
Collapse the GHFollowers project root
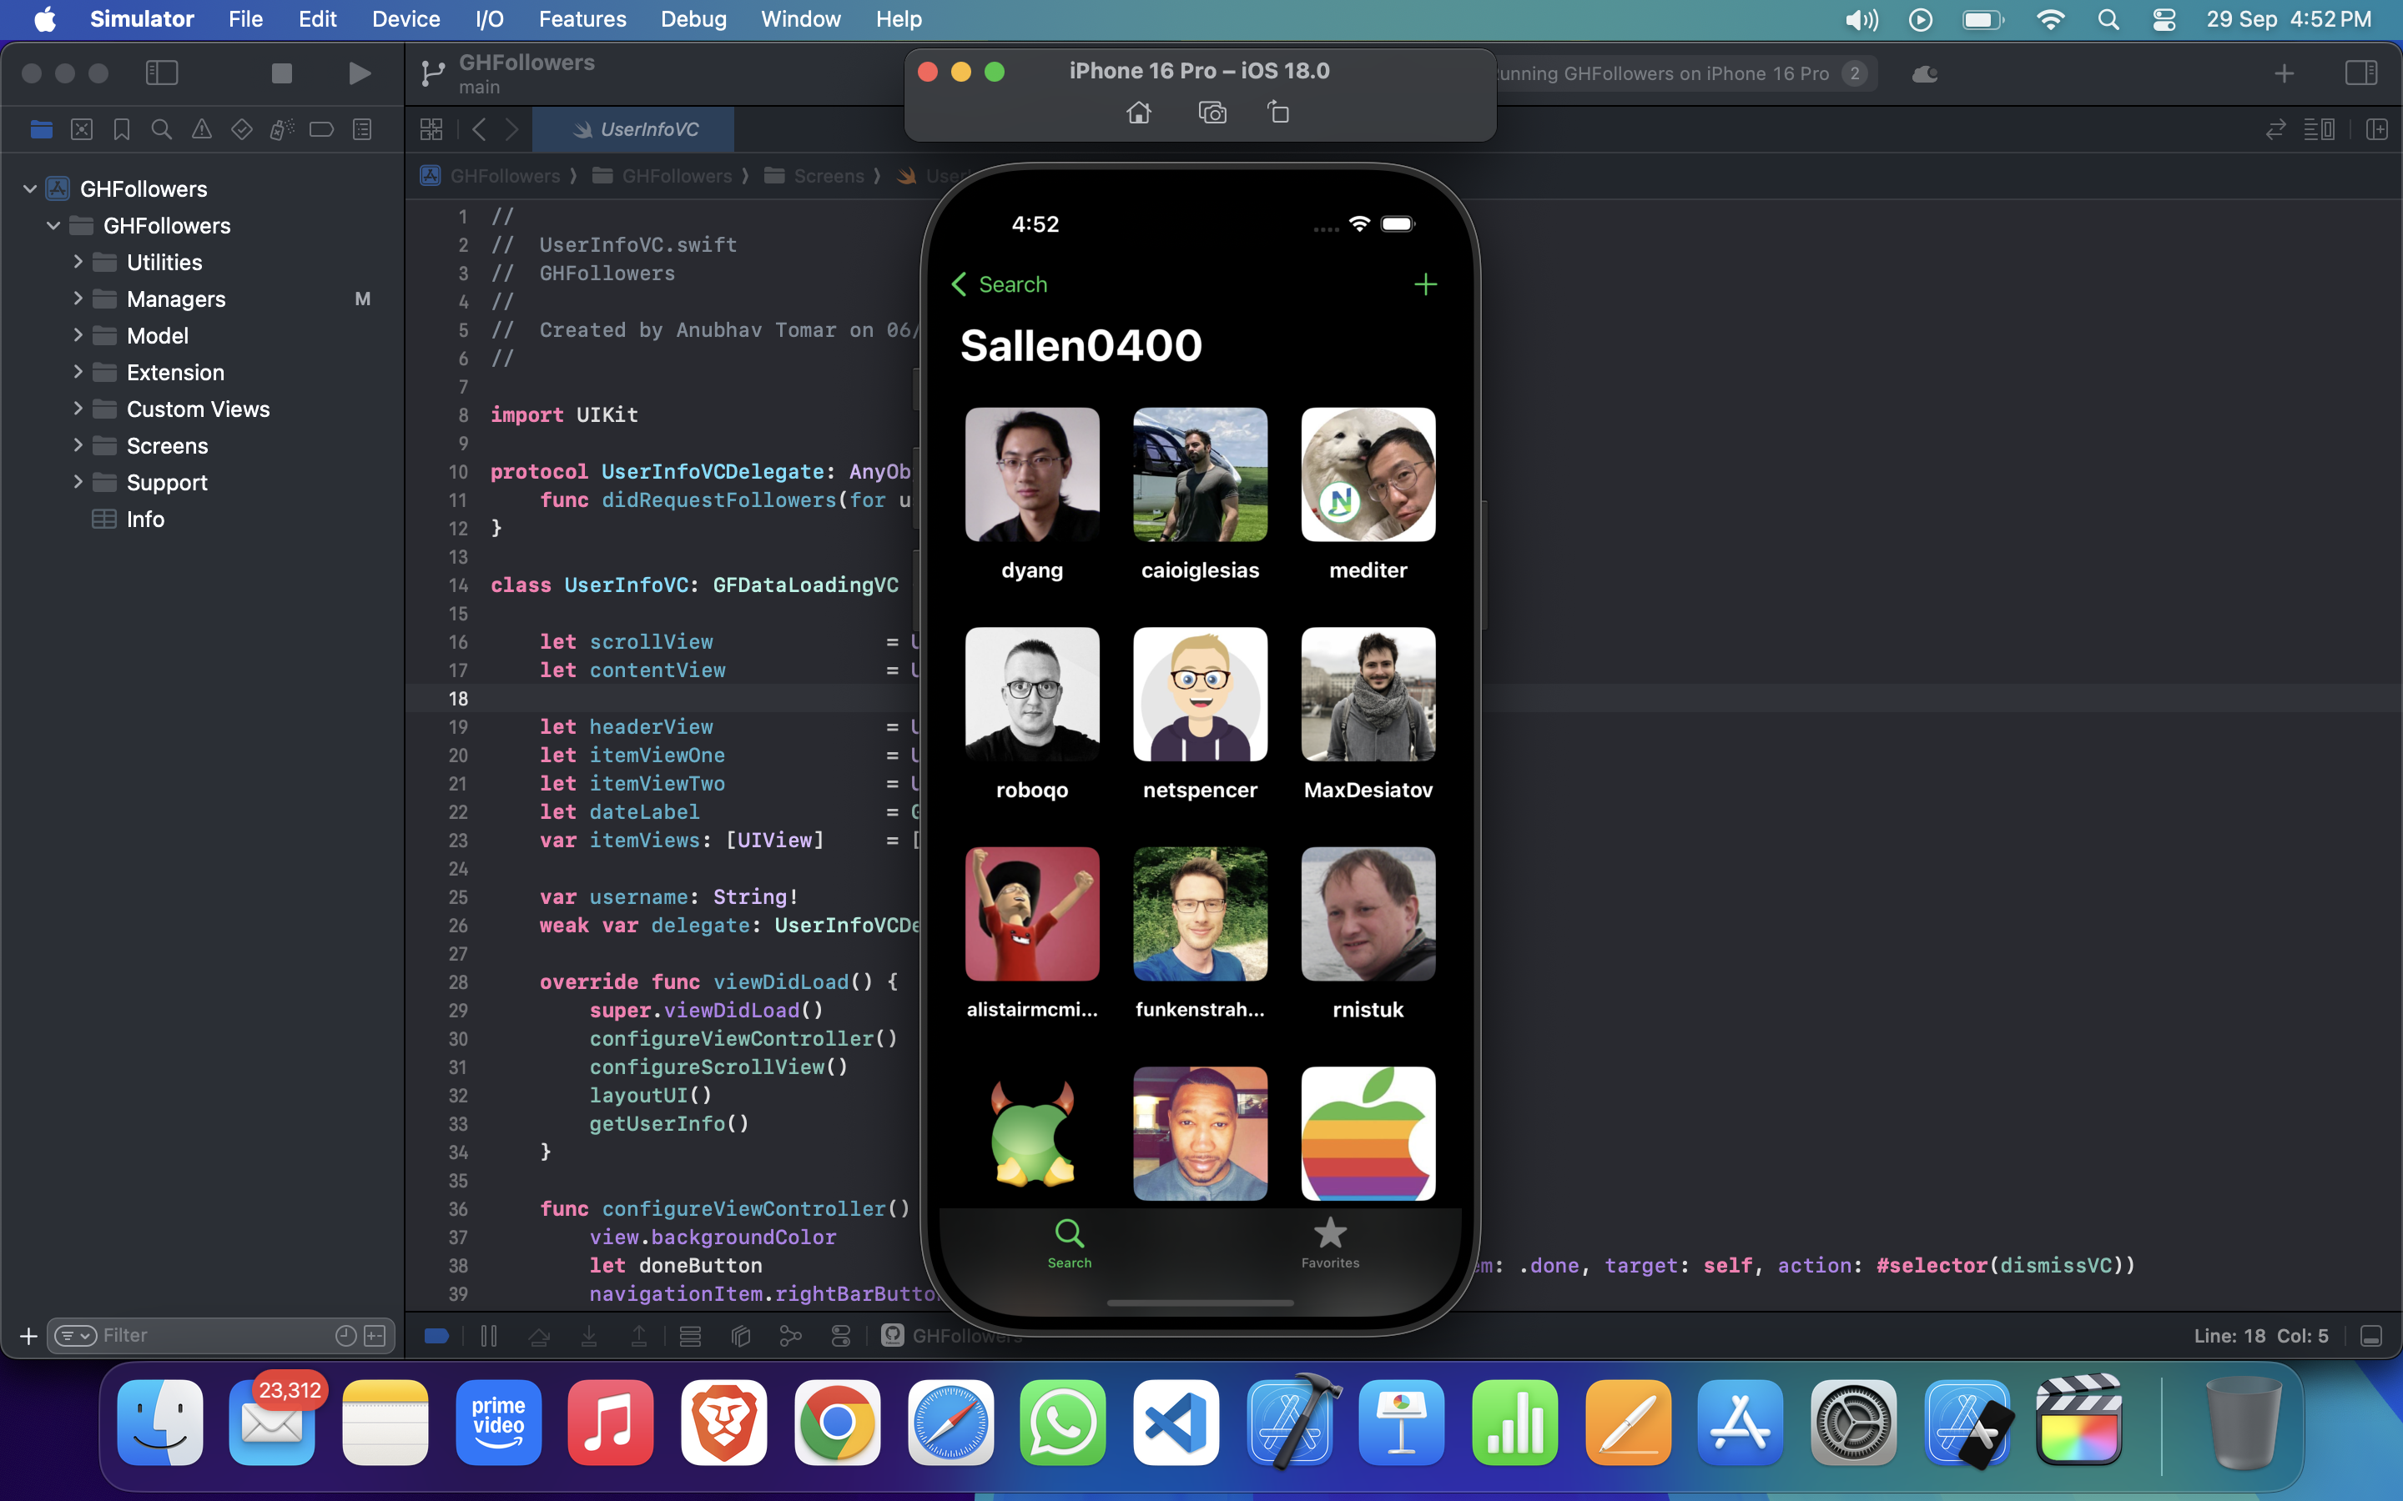pyautogui.click(x=30, y=188)
